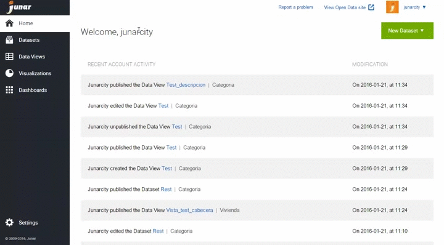Open the Visualizations pie chart icon
Image resolution: width=444 pixels, height=245 pixels.
tap(9, 73)
